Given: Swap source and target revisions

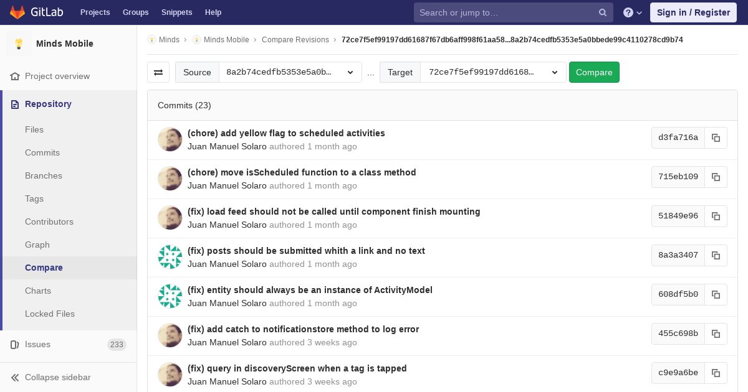Looking at the screenshot, I should (x=158, y=72).
